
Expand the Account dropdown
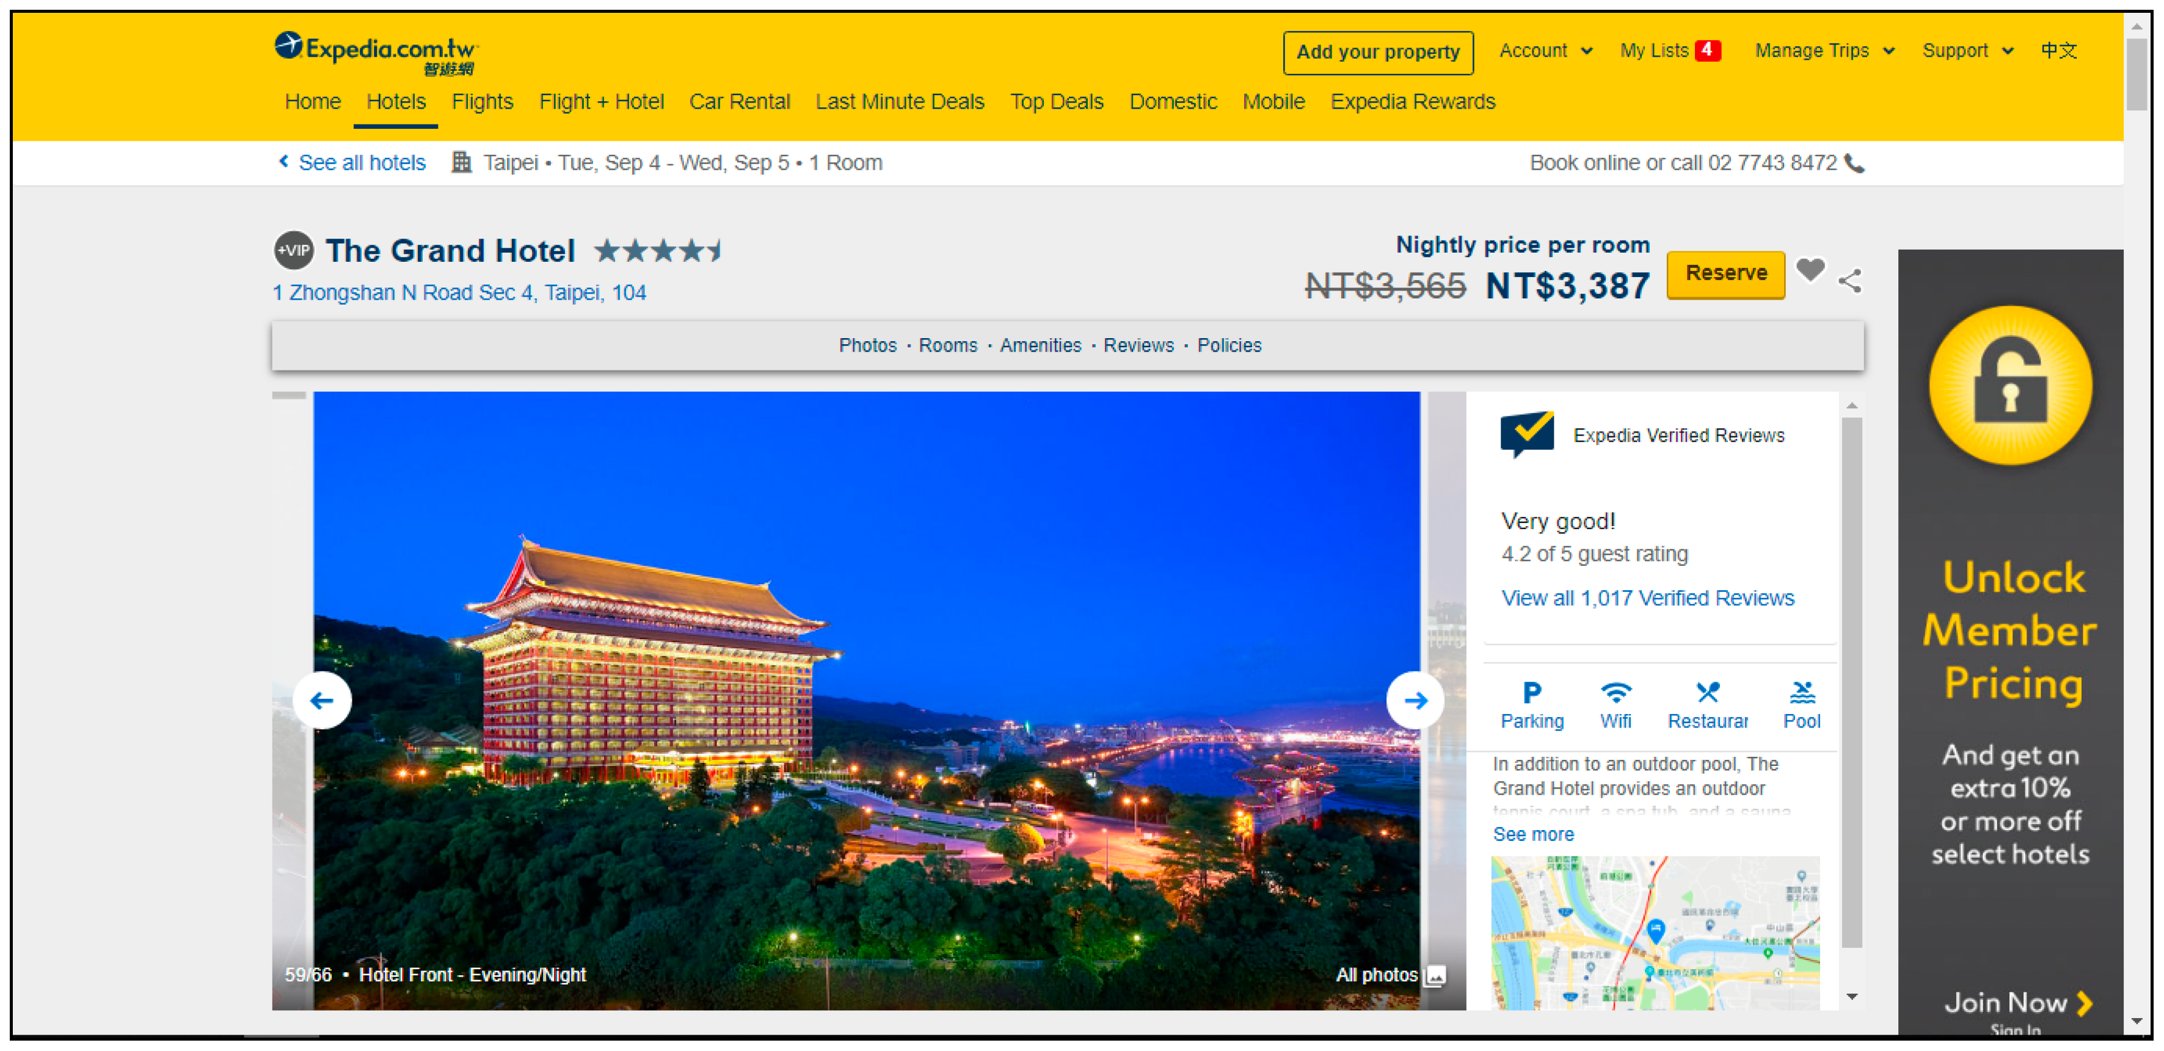coord(1545,51)
